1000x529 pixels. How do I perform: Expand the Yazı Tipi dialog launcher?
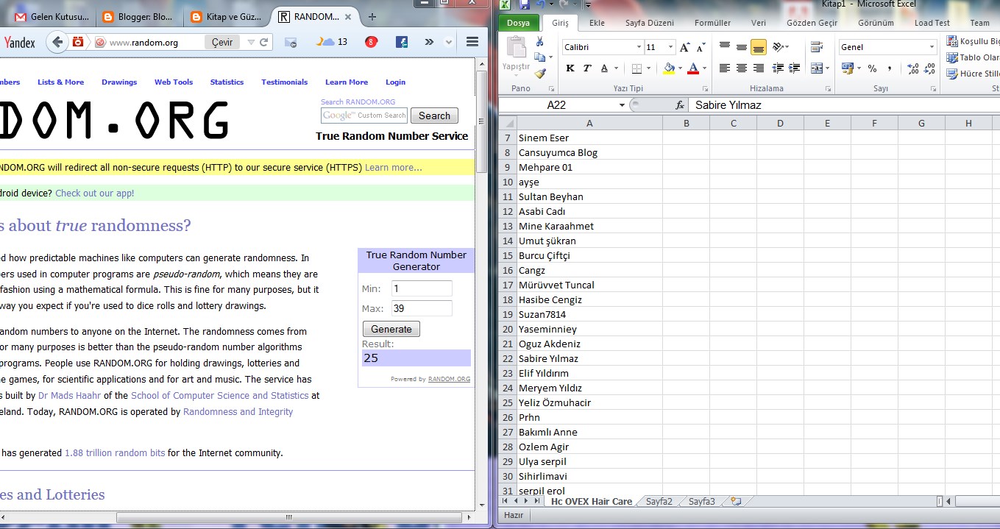pos(707,88)
